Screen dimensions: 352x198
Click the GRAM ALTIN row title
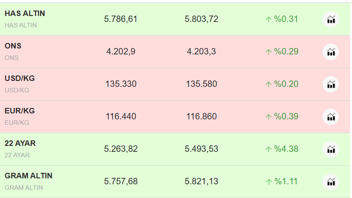[x=28, y=176]
